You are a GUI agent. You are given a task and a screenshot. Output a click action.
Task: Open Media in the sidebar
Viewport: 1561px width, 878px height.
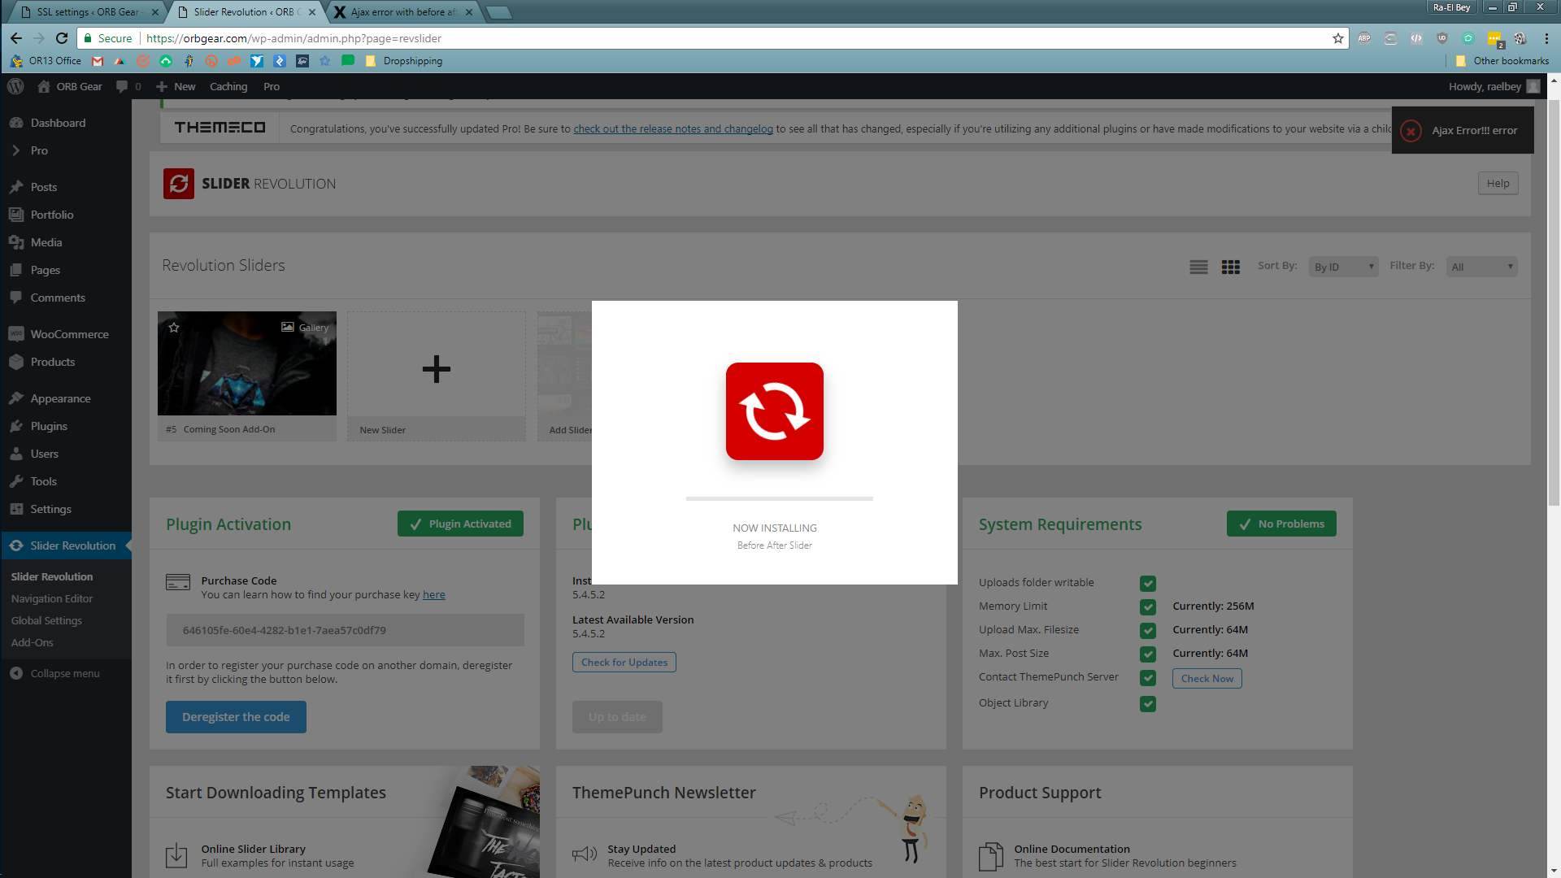point(66,242)
